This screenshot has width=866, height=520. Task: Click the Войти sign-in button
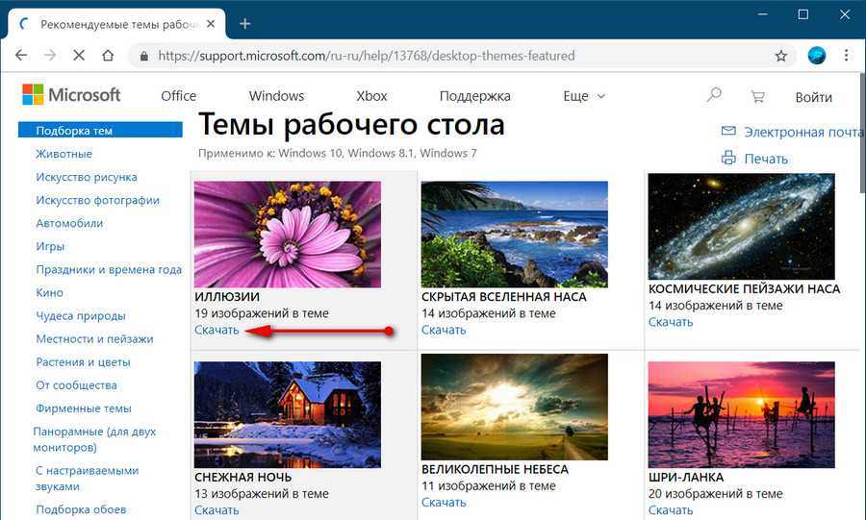coord(813,97)
